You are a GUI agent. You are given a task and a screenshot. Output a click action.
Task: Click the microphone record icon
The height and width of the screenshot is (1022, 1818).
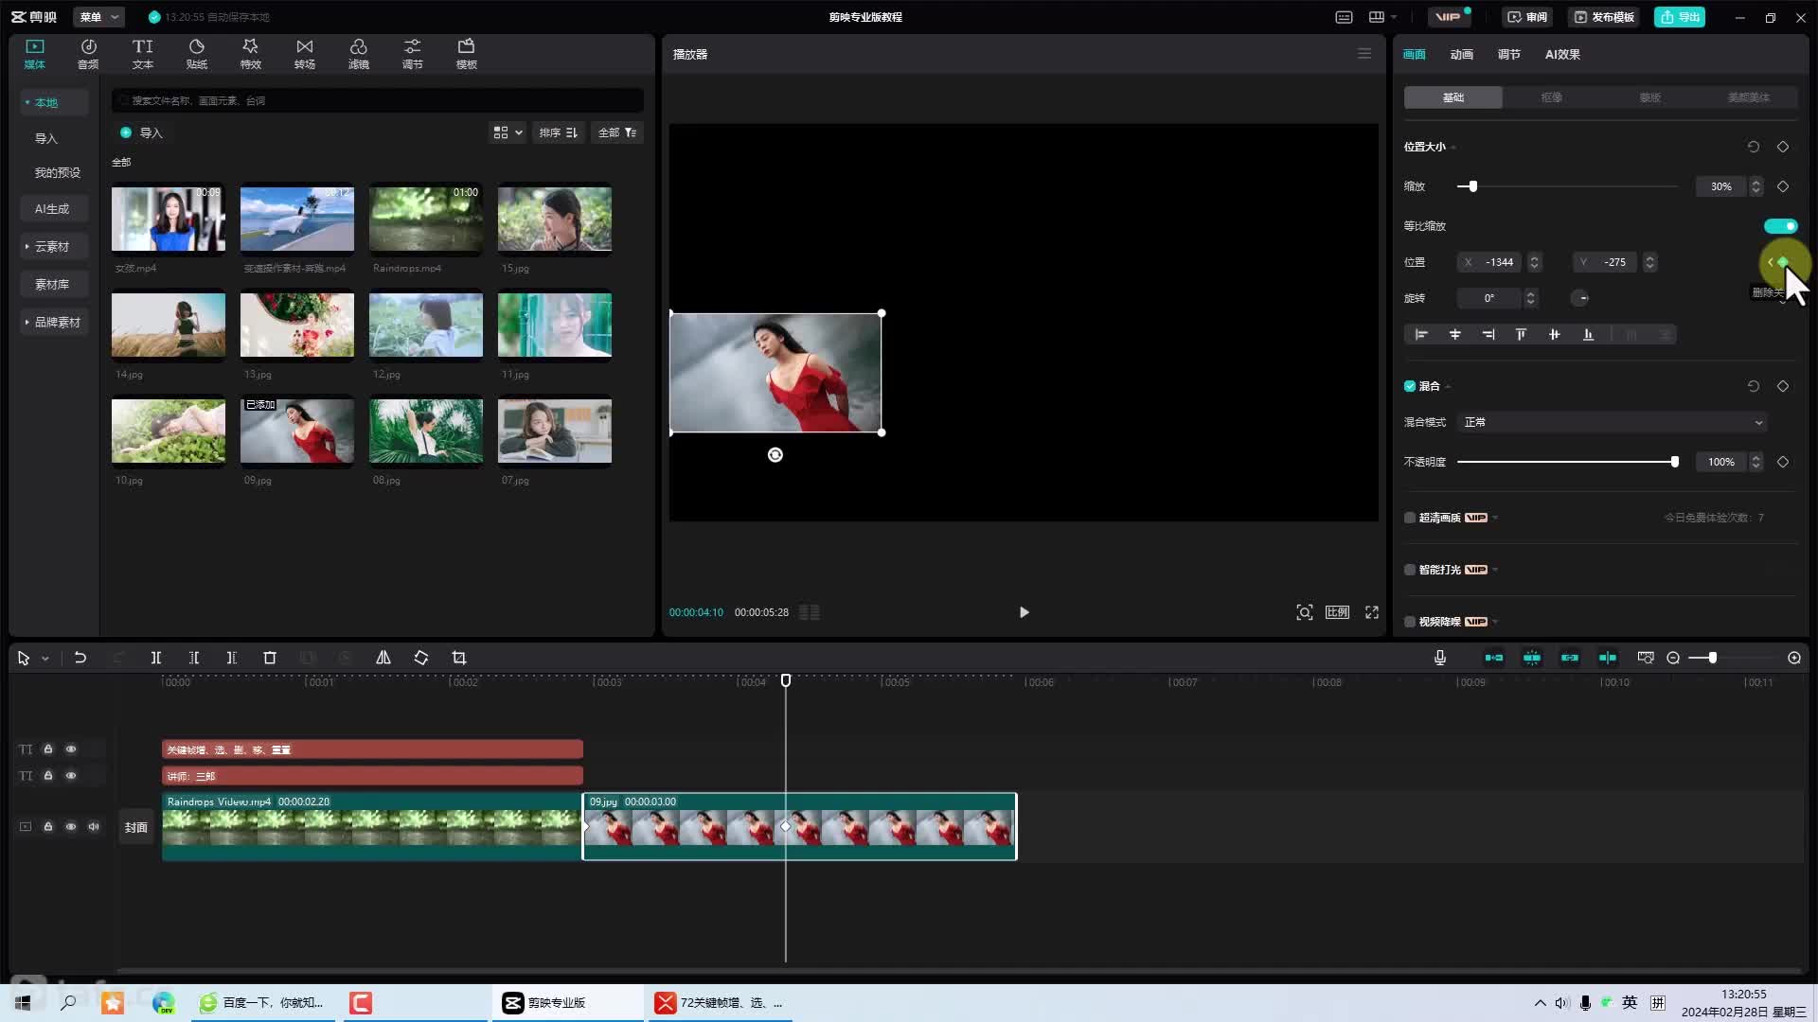pyautogui.click(x=1440, y=658)
